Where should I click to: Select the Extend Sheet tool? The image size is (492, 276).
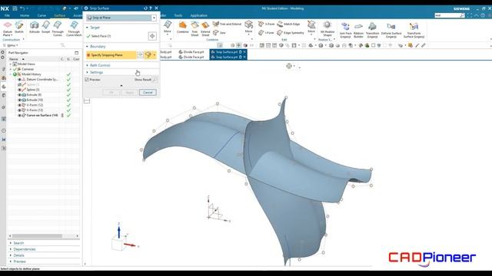coord(205,29)
